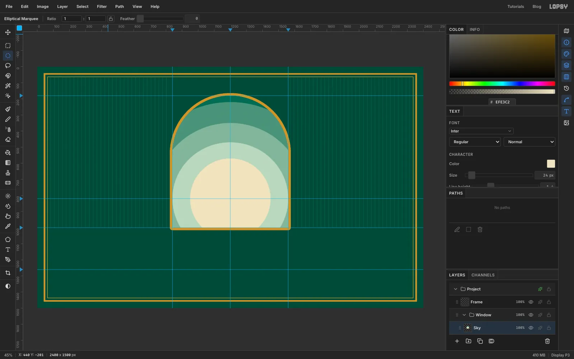Select the Paint Bucket tool
Image resolution: width=574 pixels, height=359 pixels.
point(8,153)
